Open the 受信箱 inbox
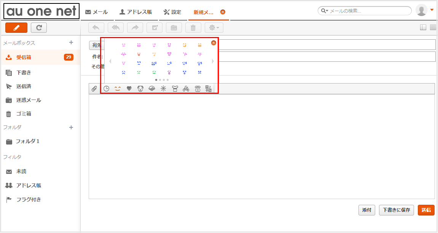The height and width of the screenshot is (233, 438). (x=40, y=57)
